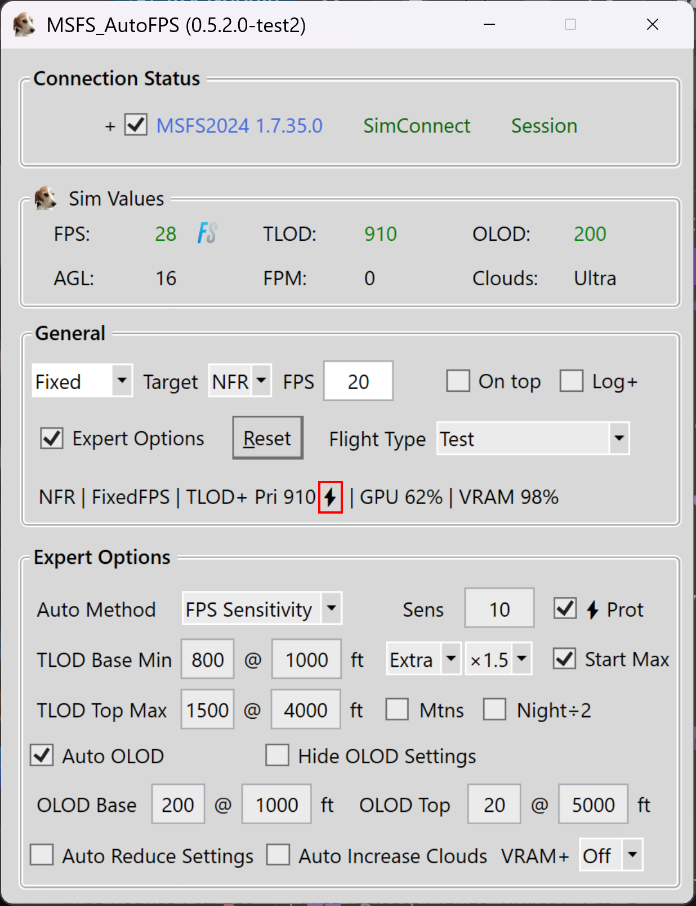
Task: Click the NFR text in the status line
Action: (x=57, y=497)
